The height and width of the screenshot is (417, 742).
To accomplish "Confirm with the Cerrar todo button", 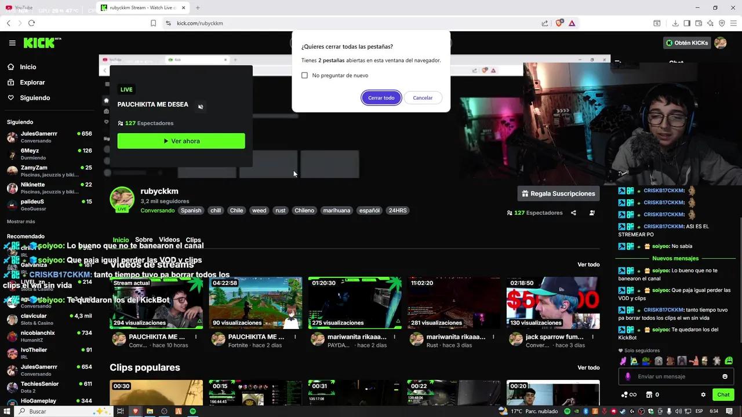I will tap(381, 98).
